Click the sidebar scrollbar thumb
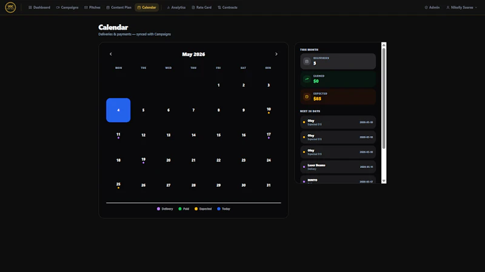This screenshot has width=485, height=272. pyautogui.click(x=384, y=99)
